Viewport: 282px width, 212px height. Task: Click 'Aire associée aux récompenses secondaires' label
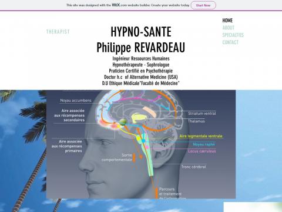[69, 115]
